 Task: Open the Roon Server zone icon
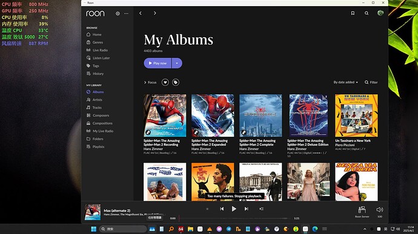362,210
